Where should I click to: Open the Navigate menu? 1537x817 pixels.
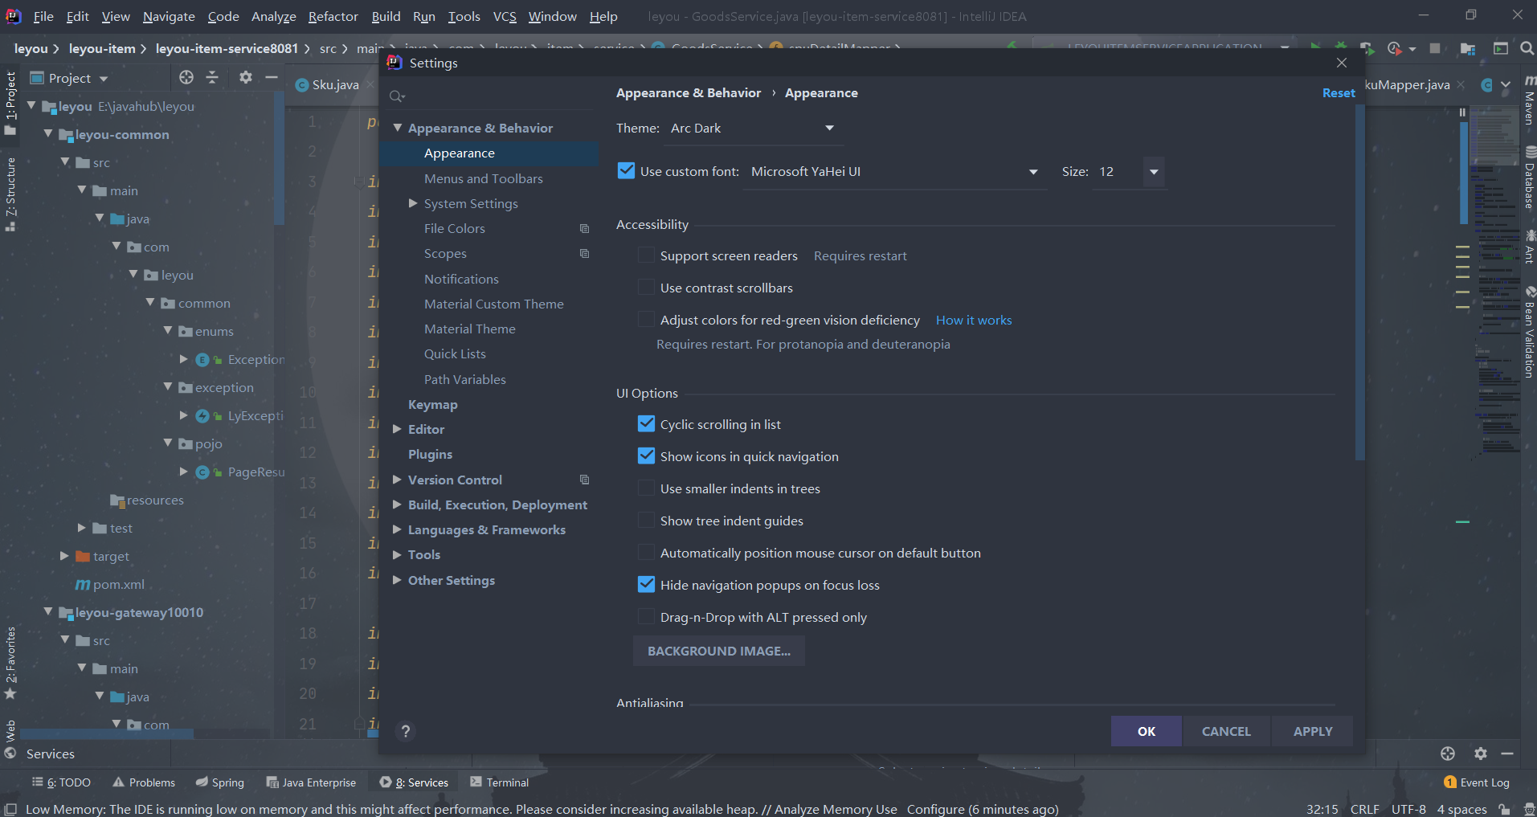169,16
